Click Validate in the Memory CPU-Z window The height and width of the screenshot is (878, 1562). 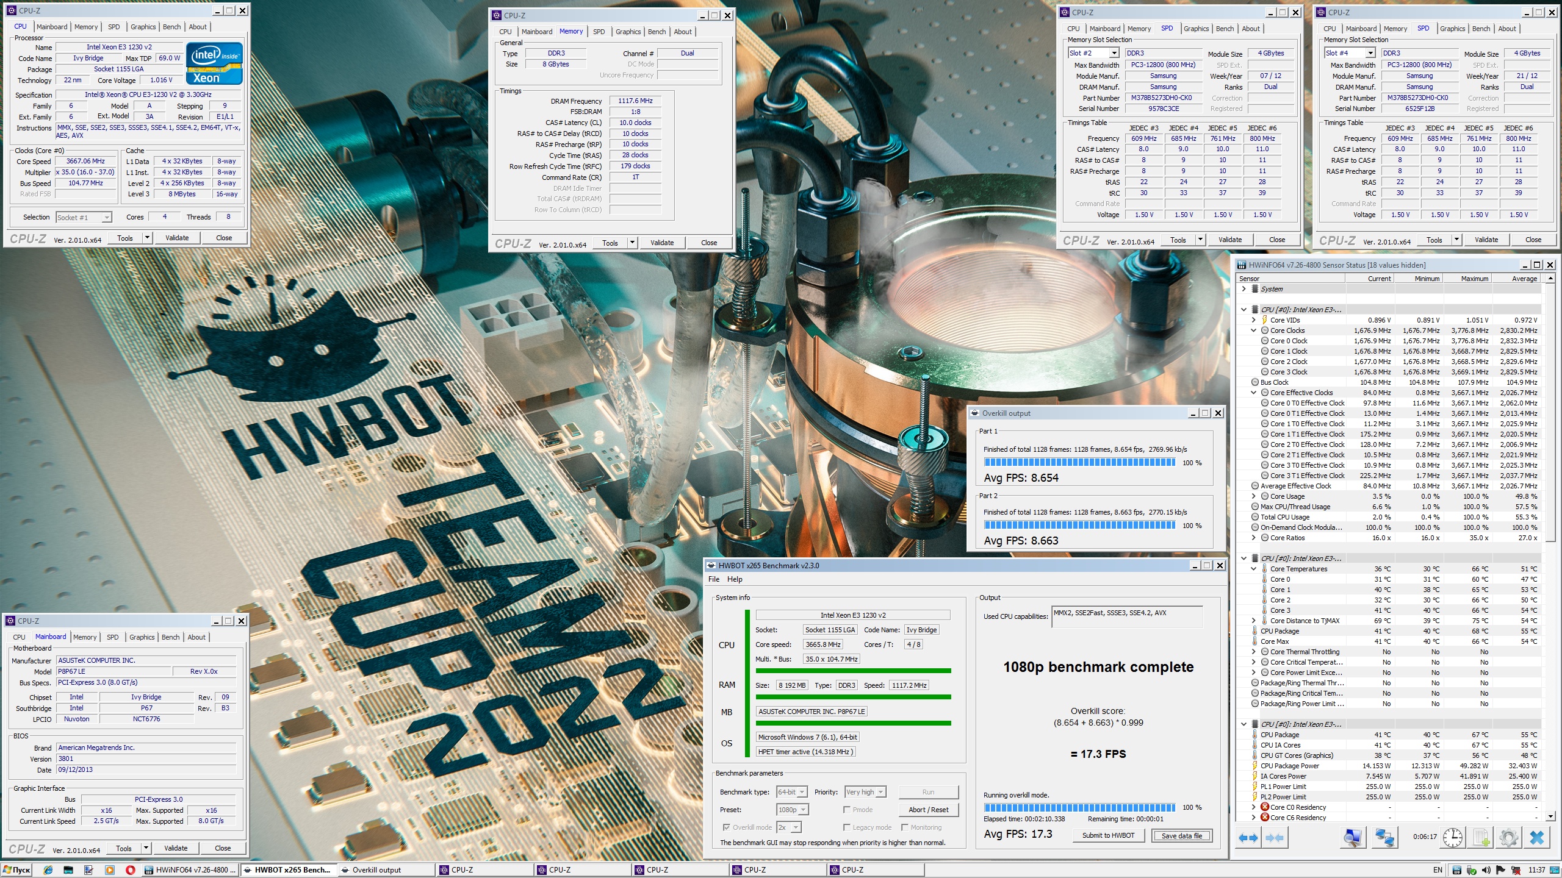pyautogui.click(x=662, y=243)
